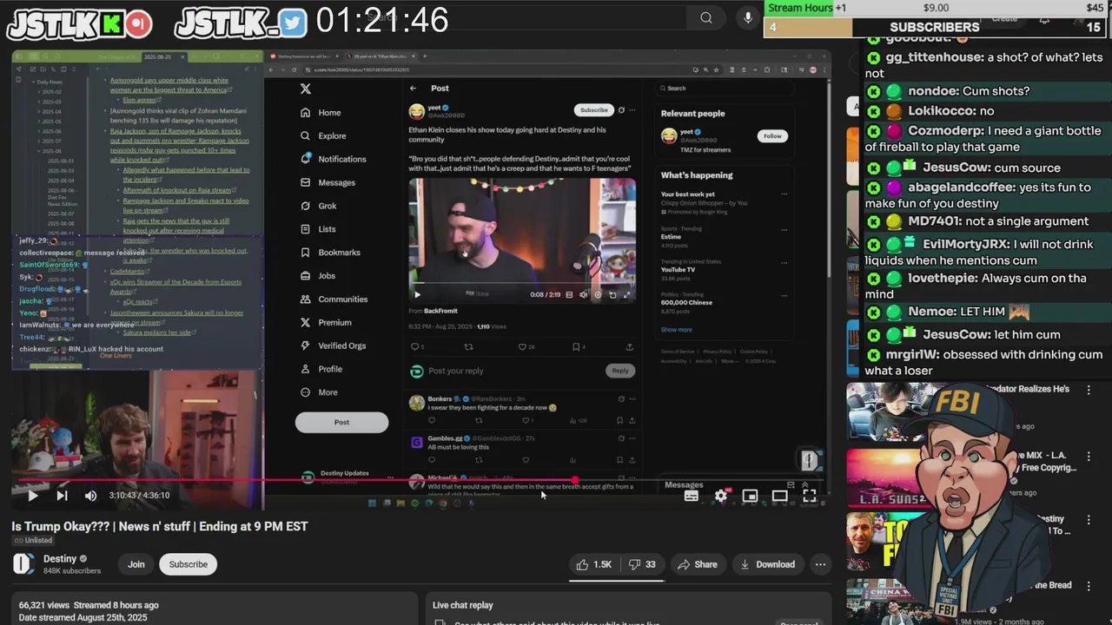The height and width of the screenshot is (625, 1112).
Task: Click the More icon in X sidebar
Action: (x=305, y=392)
